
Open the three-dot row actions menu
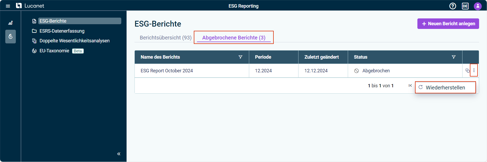(x=474, y=70)
